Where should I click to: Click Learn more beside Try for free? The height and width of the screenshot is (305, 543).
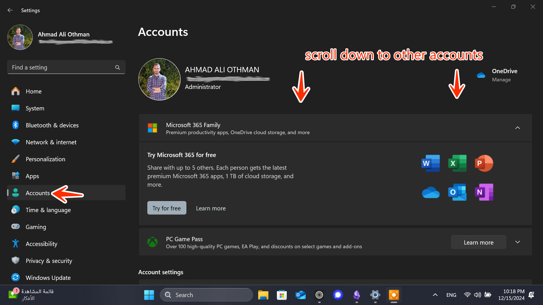(x=211, y=208)
